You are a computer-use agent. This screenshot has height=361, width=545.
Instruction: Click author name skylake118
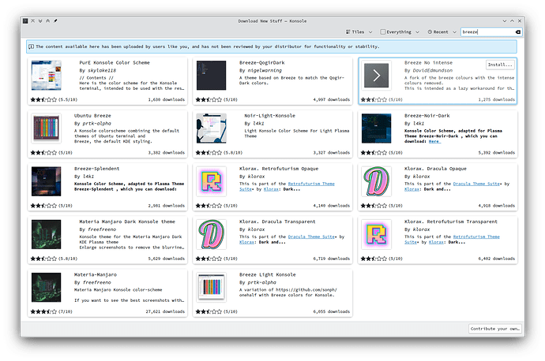pos(102,71)
